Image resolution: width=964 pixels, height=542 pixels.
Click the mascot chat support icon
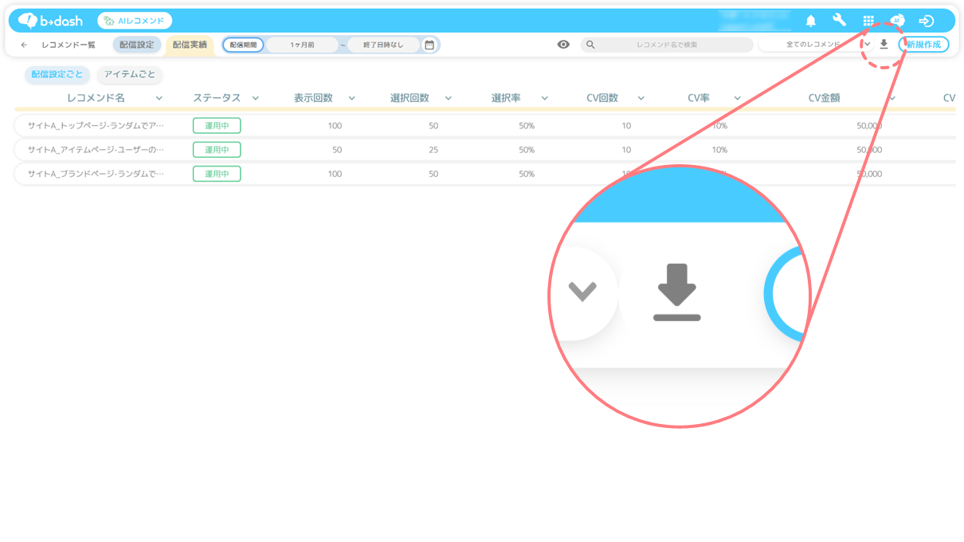pos(897,21)
